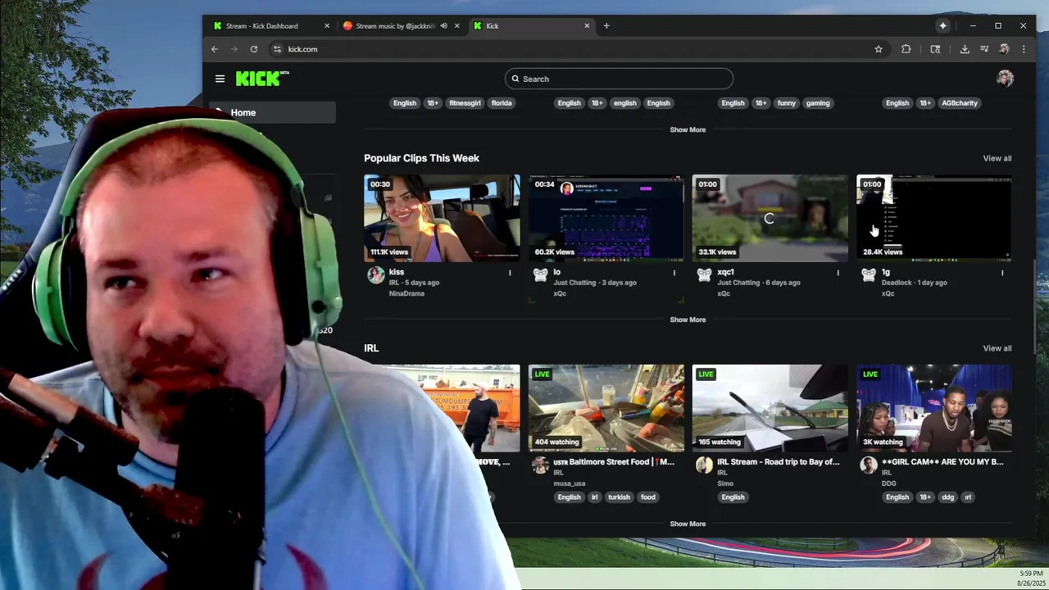This screenshot has width=1049, height=590.
Task: Play the lo clip with 60.2K views
Action: (x=606, y=218)
